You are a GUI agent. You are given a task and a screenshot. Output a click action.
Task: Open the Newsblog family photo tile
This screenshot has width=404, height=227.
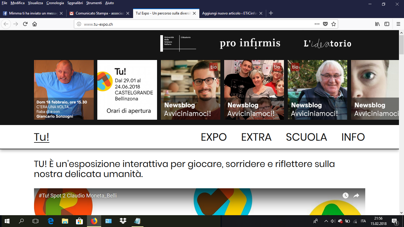pos(254,90)
